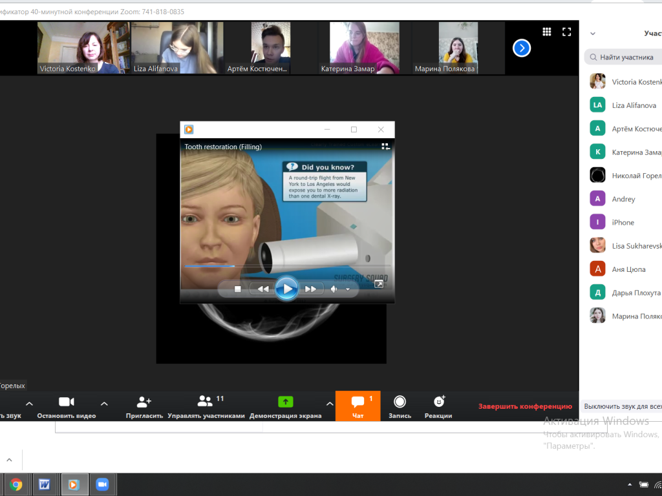Image resolution: width=662 pixels, height=496 pixels.
Task: Switch media player to full screen
Action: click(x=379, y=284)
